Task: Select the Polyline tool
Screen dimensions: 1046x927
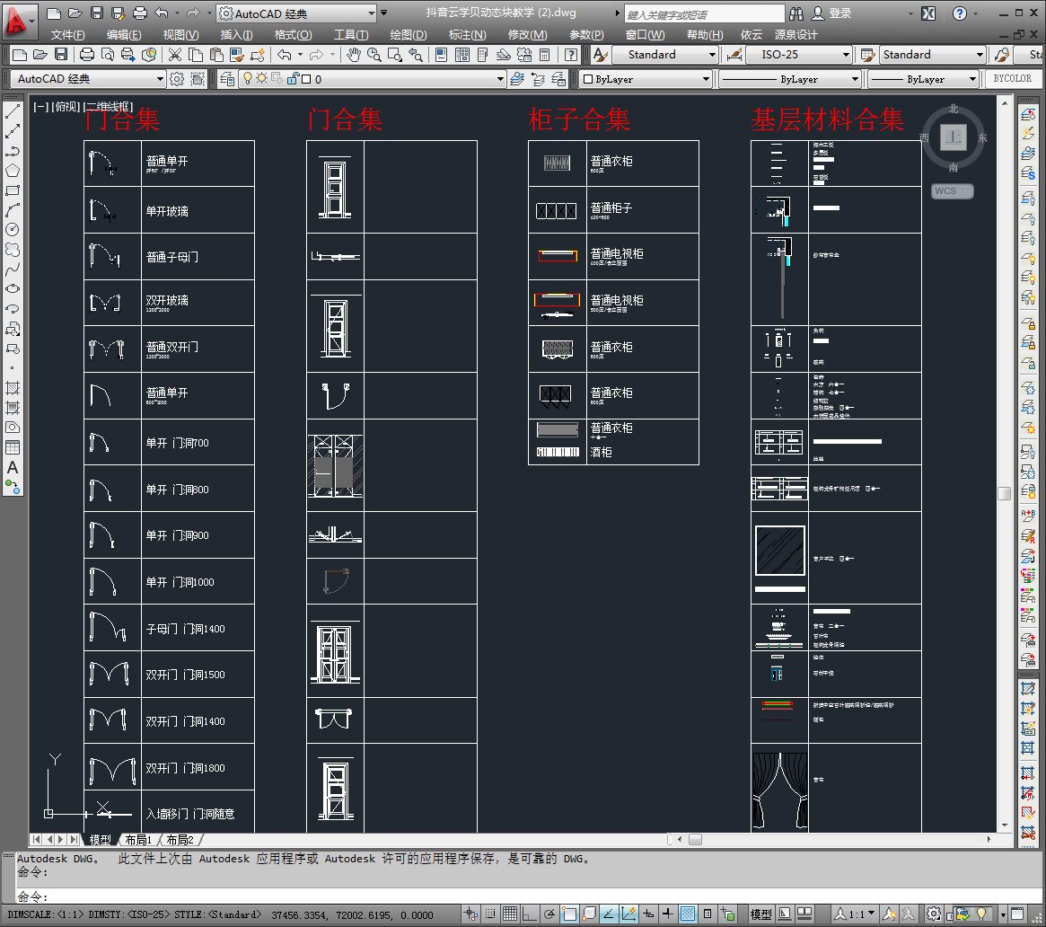Action: point(12,151)
